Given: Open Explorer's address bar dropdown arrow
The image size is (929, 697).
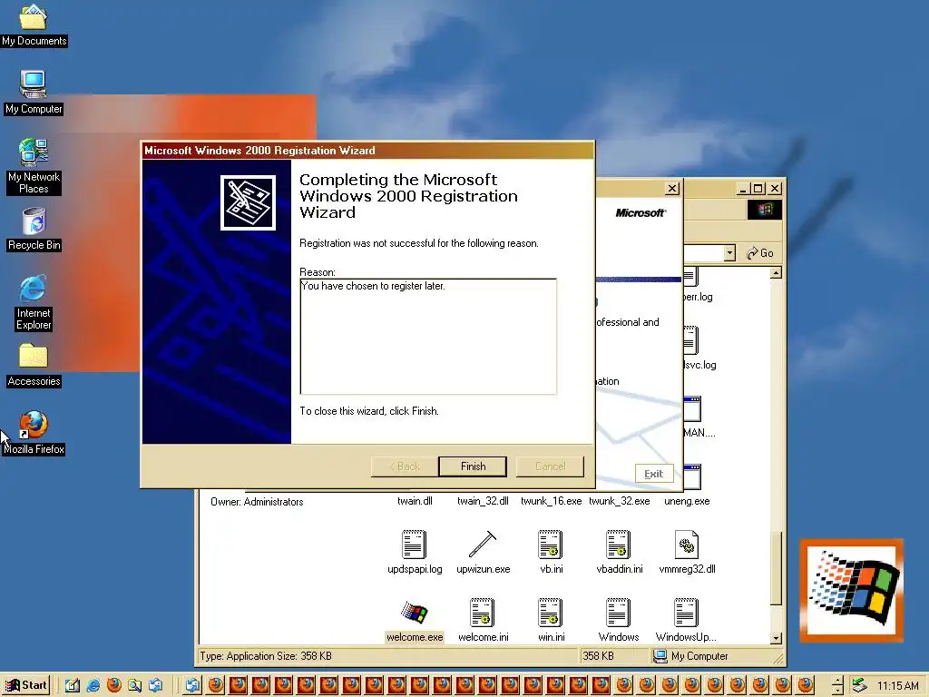Looking at the screenshot, I should click(729, 253).
